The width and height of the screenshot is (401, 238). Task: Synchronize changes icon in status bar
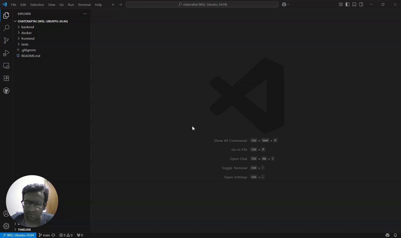click(53, 235)
